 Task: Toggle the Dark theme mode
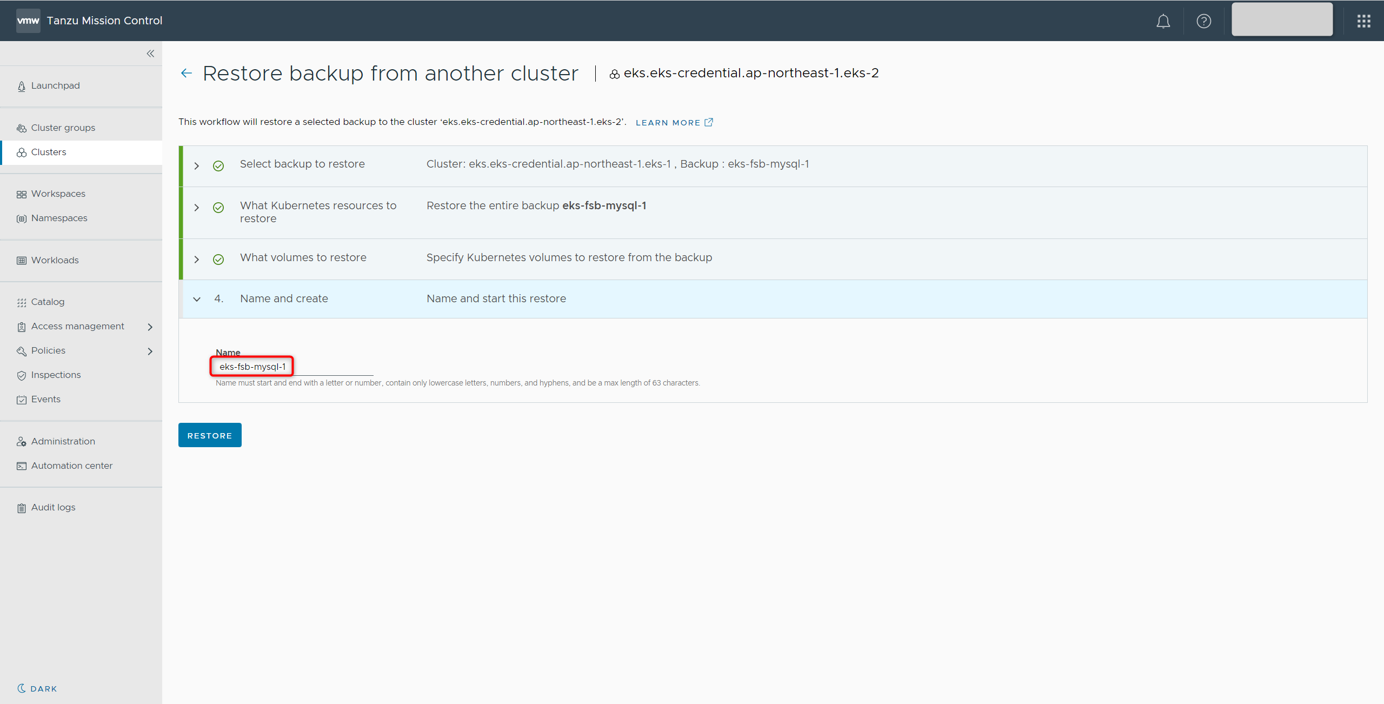point(37,688)
